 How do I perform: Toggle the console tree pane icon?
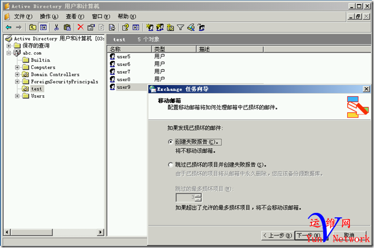point(43,27)
